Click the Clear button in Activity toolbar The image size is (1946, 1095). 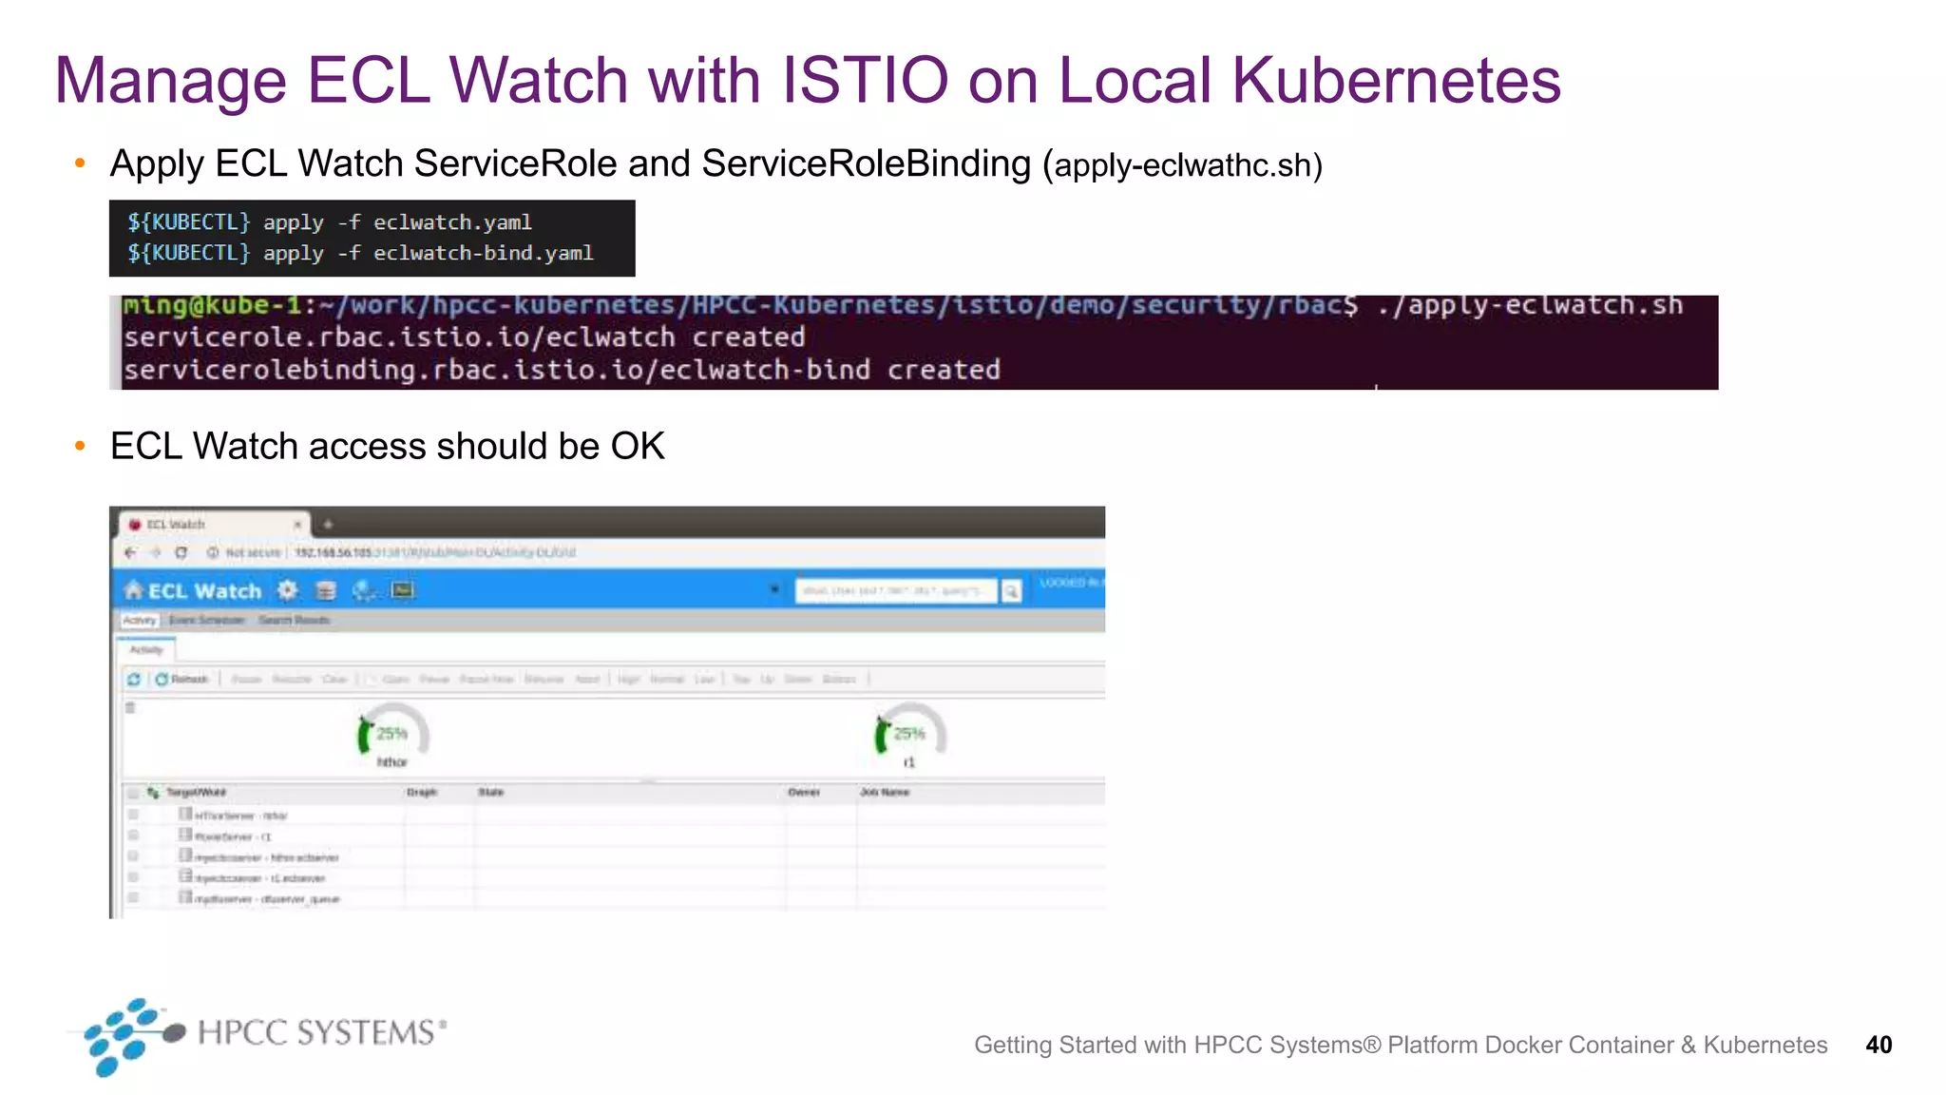tap(334, 679)
